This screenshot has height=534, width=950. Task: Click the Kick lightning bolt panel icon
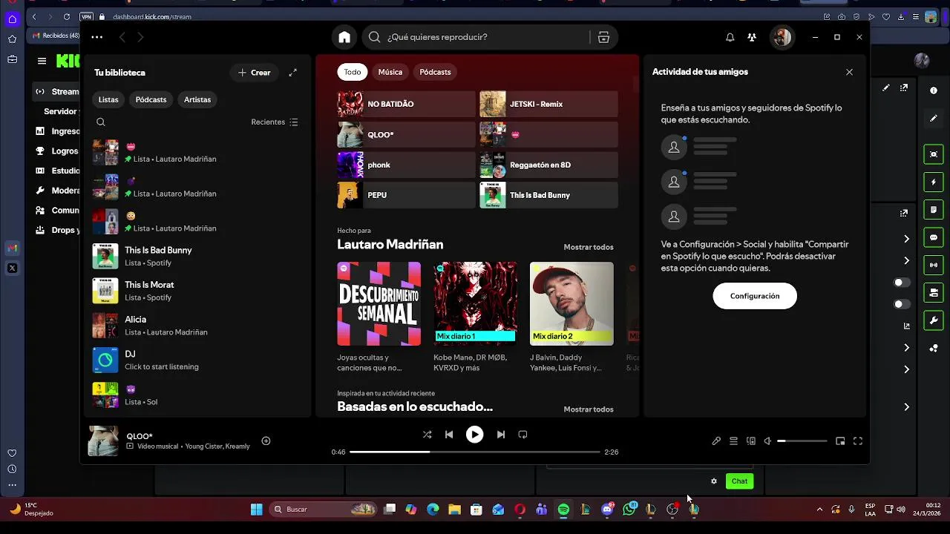tap(934, 182)
